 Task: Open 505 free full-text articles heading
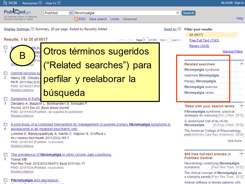[207, 156]
